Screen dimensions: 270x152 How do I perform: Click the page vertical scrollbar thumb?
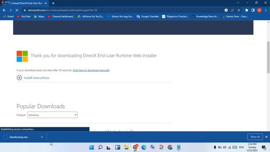click(268, 57)
